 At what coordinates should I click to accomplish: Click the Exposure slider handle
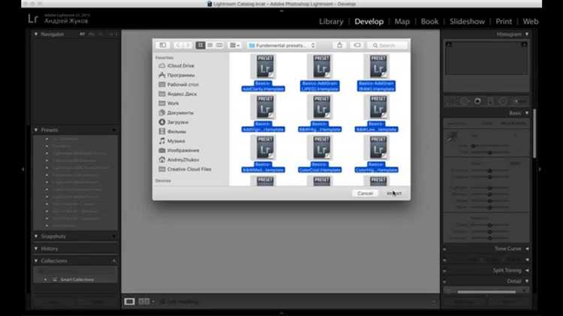click(489, 170)
